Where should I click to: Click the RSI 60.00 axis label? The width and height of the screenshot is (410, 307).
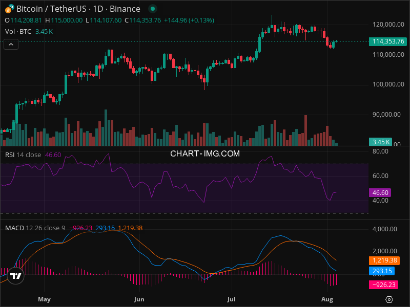(x=380, y=176)
